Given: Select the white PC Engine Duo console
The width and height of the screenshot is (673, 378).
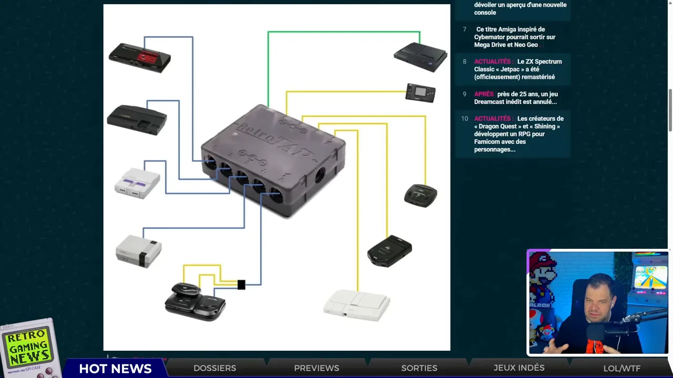Looking at the screenshot, I should pos(356,303).
